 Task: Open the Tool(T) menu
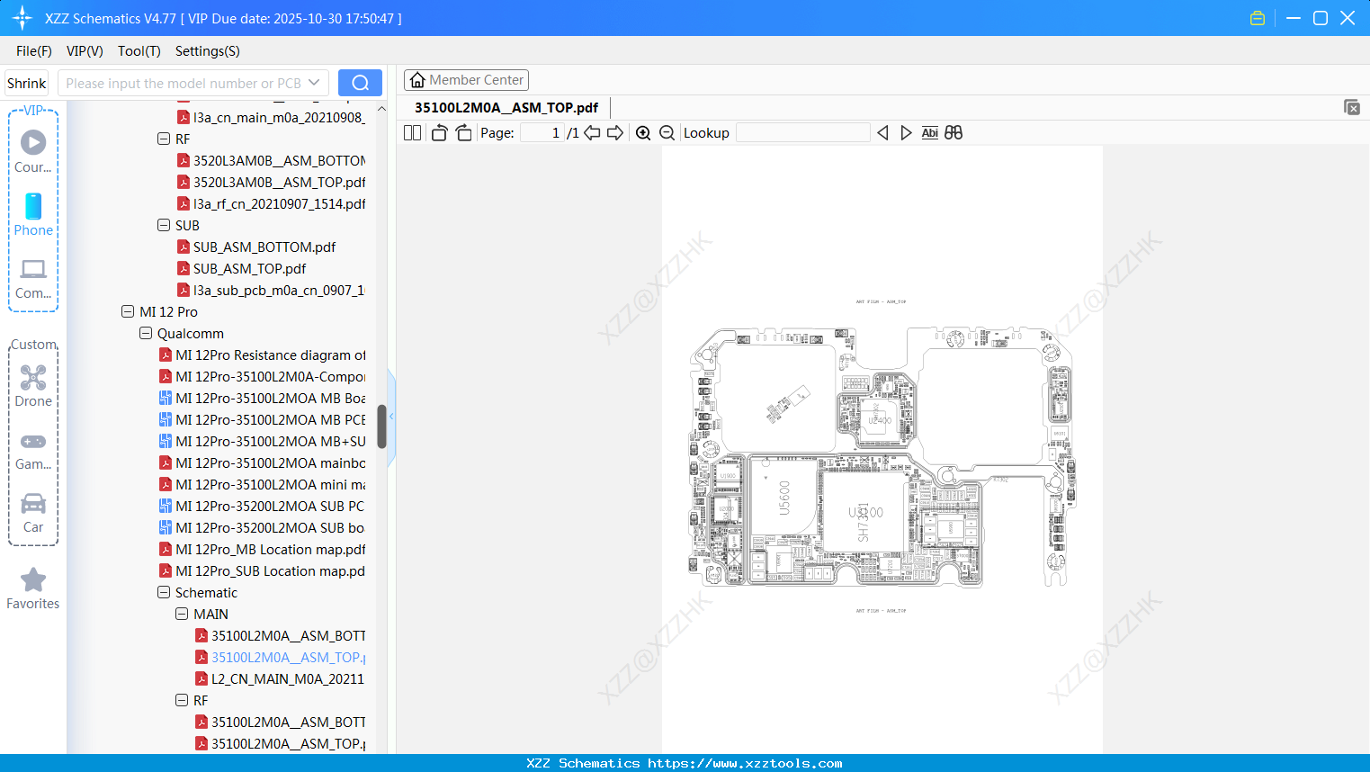coord(139,51)
